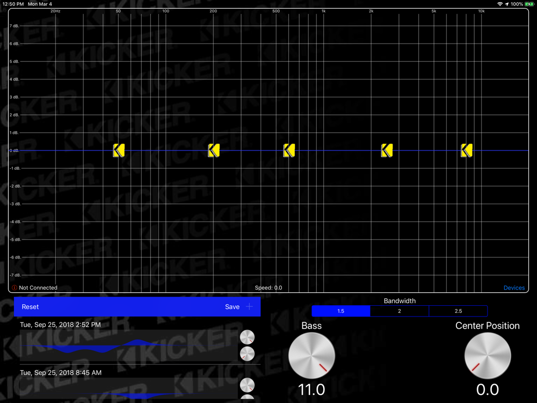The width and height of the screenshot is (537, 403).
Task: Click the '10k' frequency label
Action: pyautogui.click(x=481, y=11)
